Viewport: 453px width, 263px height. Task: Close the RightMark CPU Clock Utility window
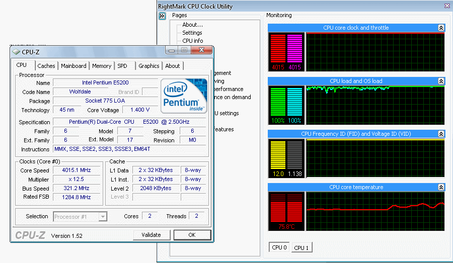(447, 6)
